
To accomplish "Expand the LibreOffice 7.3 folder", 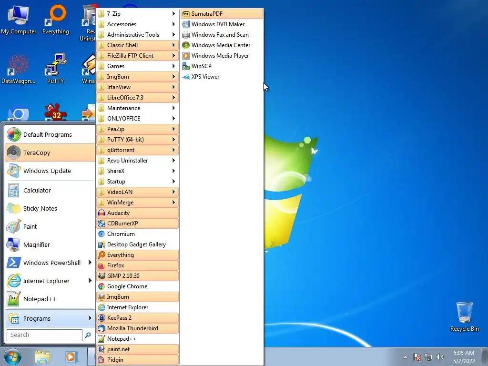I will coord(138,97).
